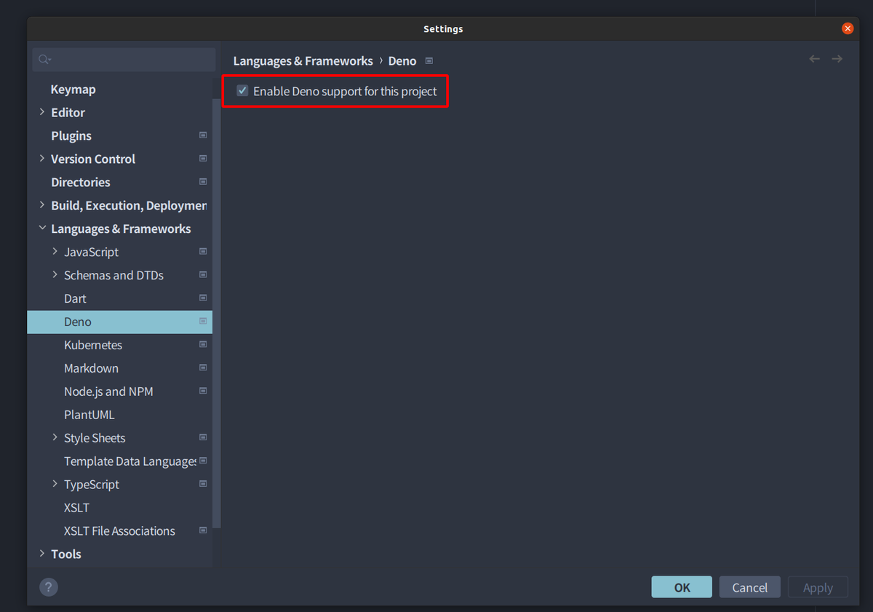Click the icon beside Node.js and NPM
This screenshot has height=612, width=873.
(x=203, y=391)
